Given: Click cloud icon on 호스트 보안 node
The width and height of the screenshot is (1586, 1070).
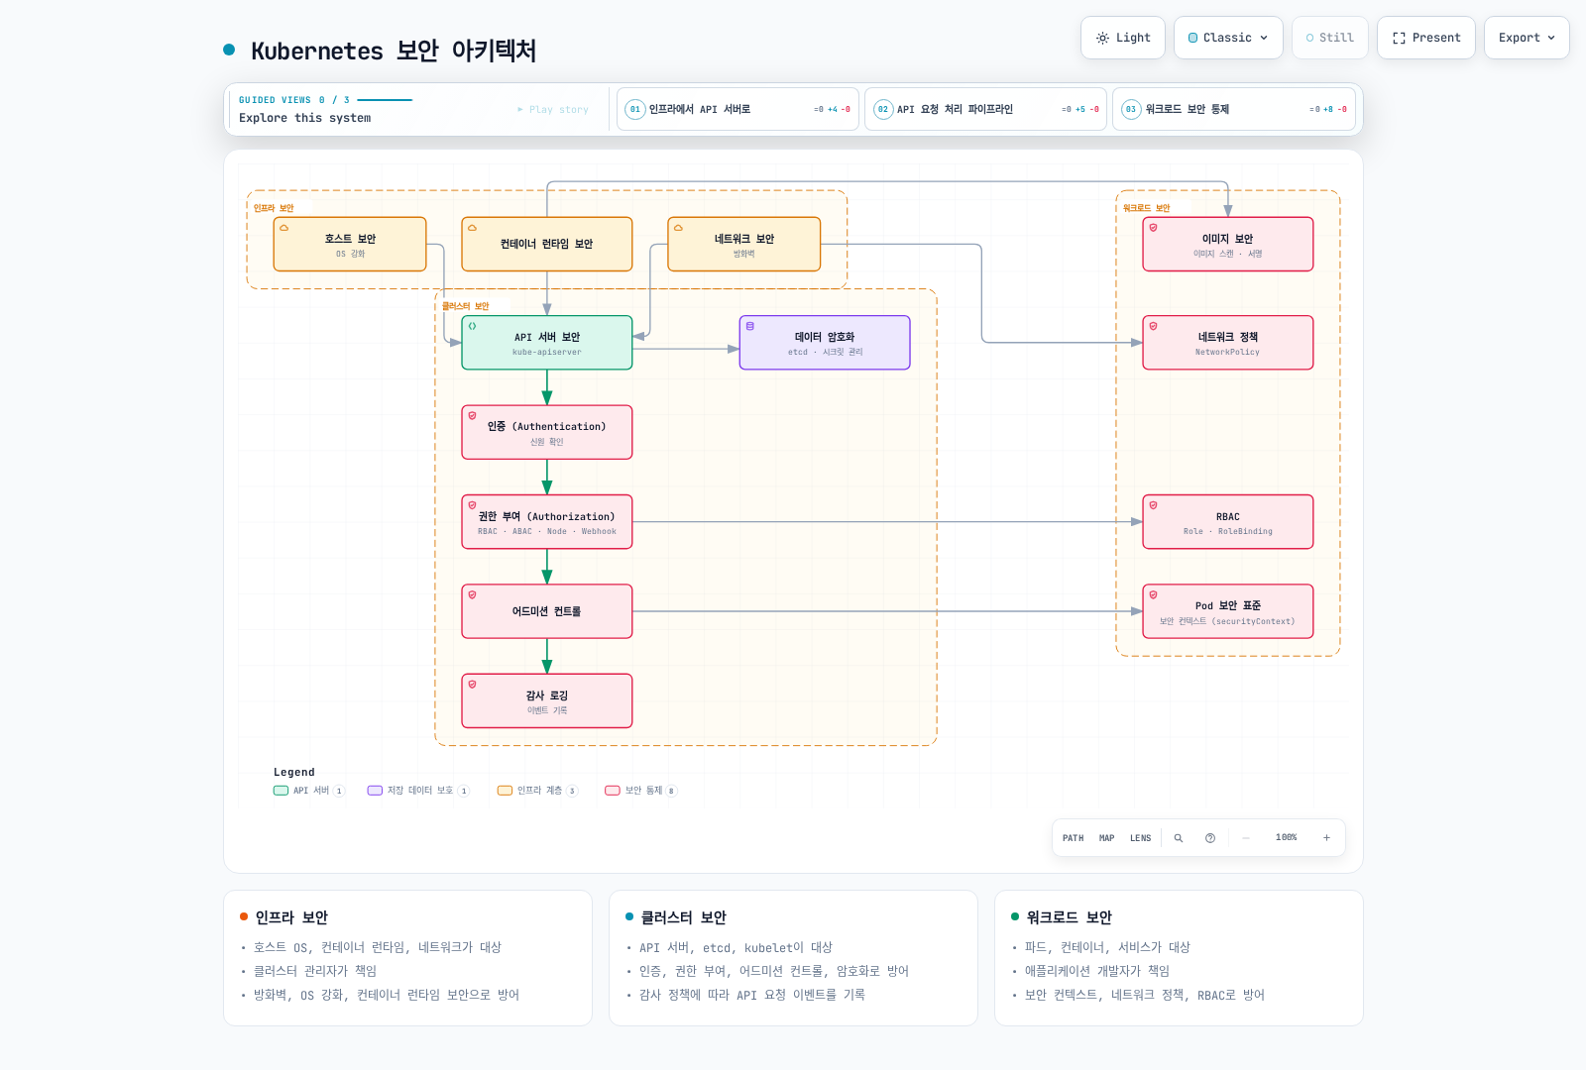Looking at the screenshot, I should tap(283, 228).
